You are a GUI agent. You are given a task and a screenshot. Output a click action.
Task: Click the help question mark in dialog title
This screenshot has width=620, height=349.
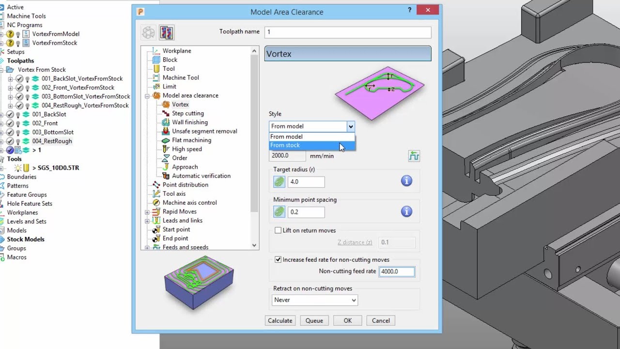(410, 11)
